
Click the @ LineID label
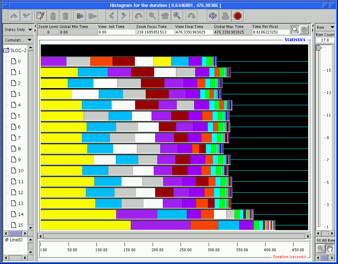point(13,240)
